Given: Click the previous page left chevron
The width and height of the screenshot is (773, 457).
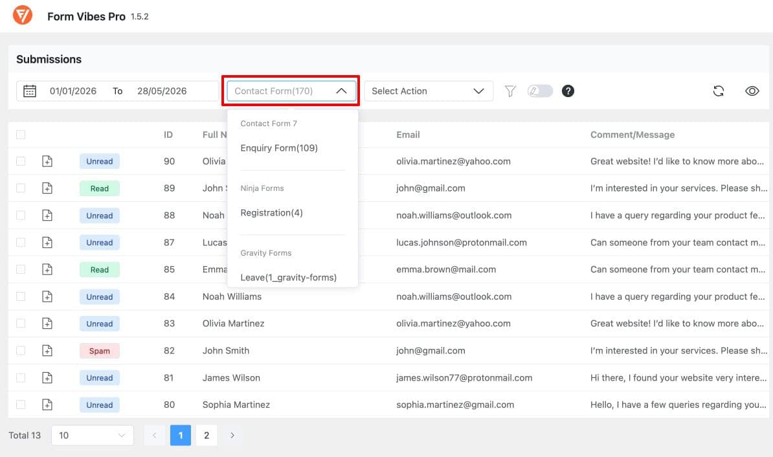Looking at the screenshot, I should pyautogui.click(x=154, y=435).
